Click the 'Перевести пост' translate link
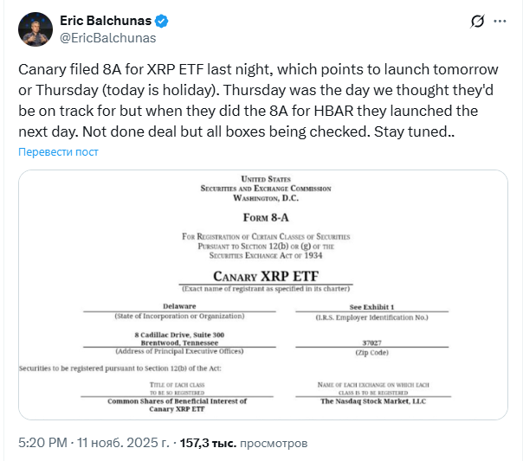Viewport: 523px width, 461px height. coord(58,151)
